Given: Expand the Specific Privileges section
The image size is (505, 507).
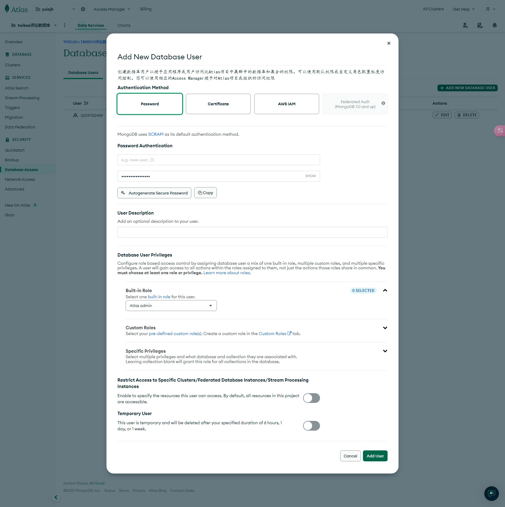Looking at the screenshot, I should pos(385,351).
